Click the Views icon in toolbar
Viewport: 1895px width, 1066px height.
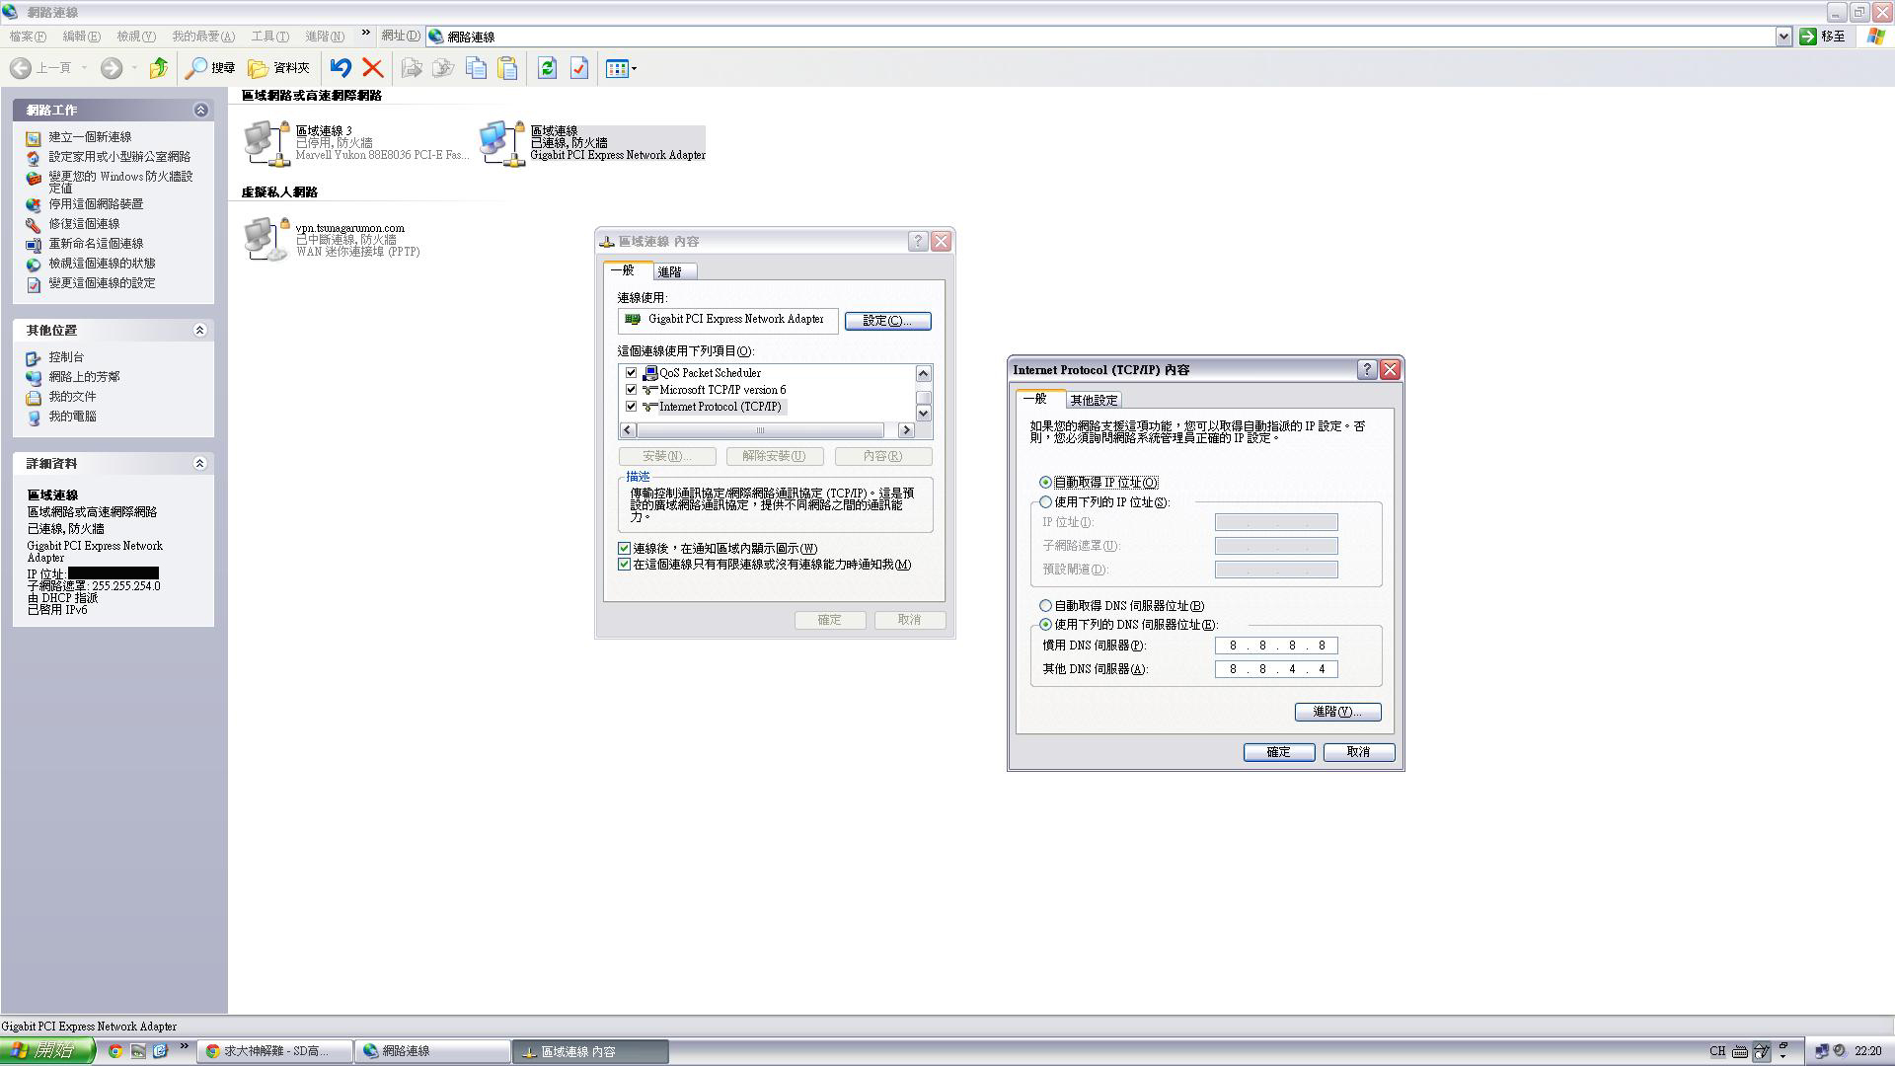[x=618, y=68]
